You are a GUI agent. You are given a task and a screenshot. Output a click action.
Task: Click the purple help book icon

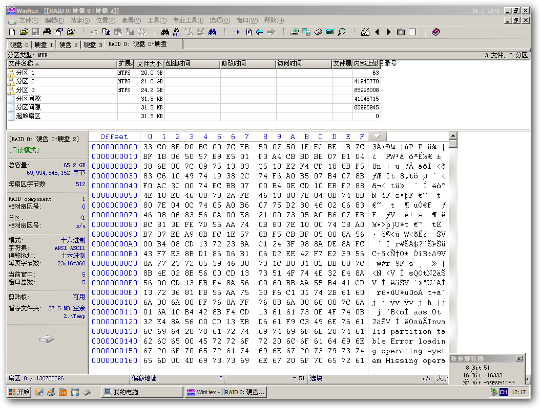435,32
